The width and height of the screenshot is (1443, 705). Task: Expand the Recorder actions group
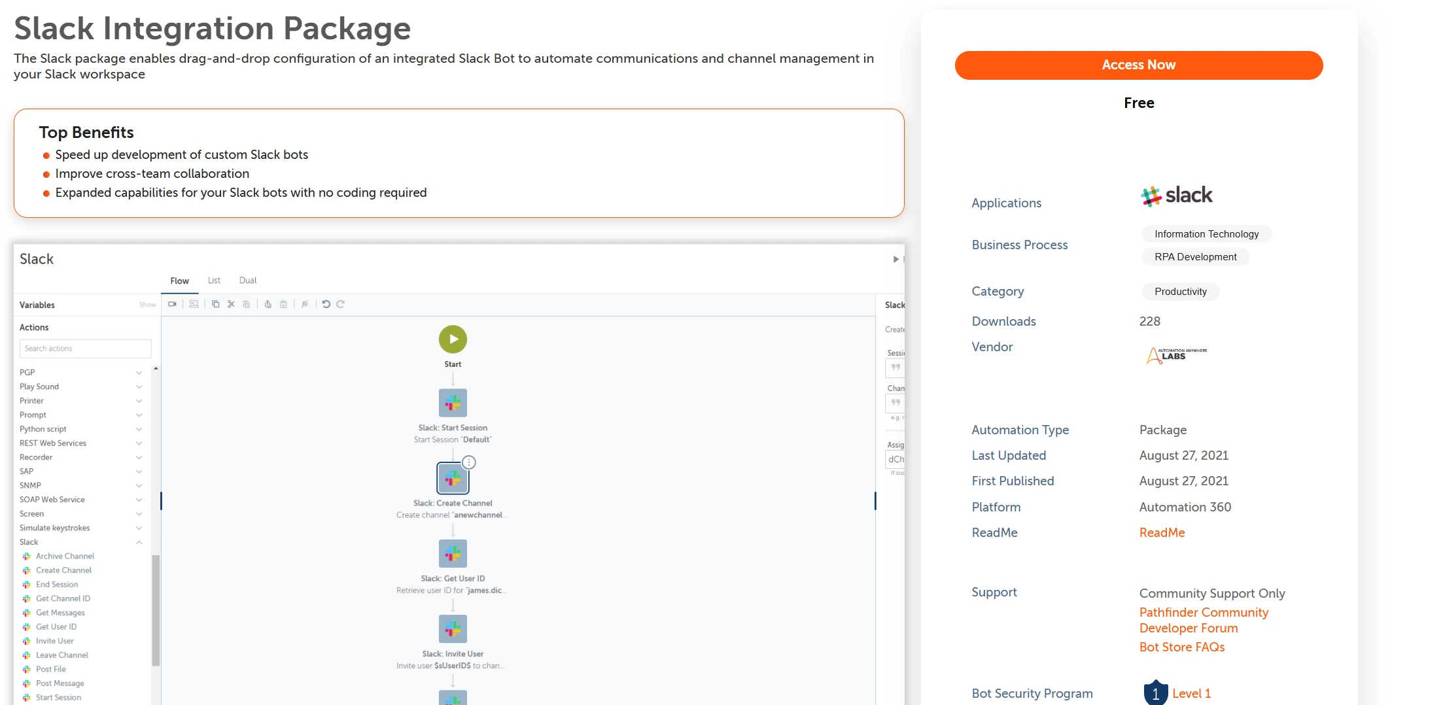click(139, 458)
